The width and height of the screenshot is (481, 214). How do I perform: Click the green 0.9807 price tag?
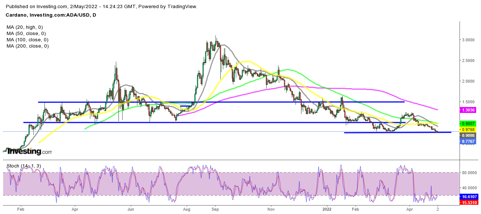coord(468,124)
